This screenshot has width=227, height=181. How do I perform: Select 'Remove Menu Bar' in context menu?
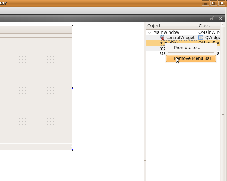(x=191, y=58)
